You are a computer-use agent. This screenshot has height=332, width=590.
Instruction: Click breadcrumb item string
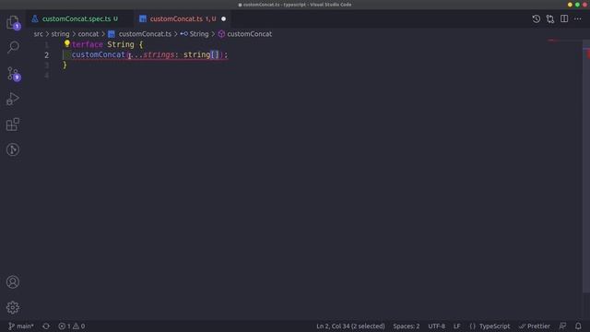click(60, 34)
